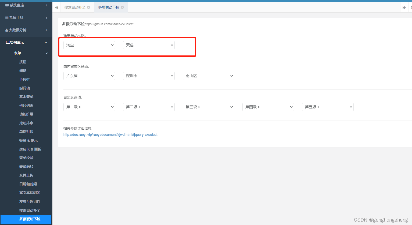Open the 南山区 district dropdown
This screenshot has height=225, width=412.
[208, 76]
